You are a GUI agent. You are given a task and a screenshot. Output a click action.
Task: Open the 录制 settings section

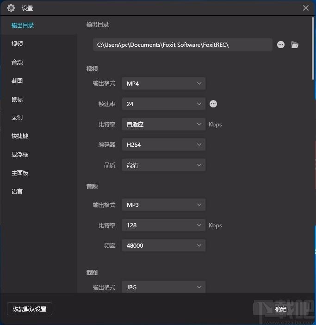point(17,118)
